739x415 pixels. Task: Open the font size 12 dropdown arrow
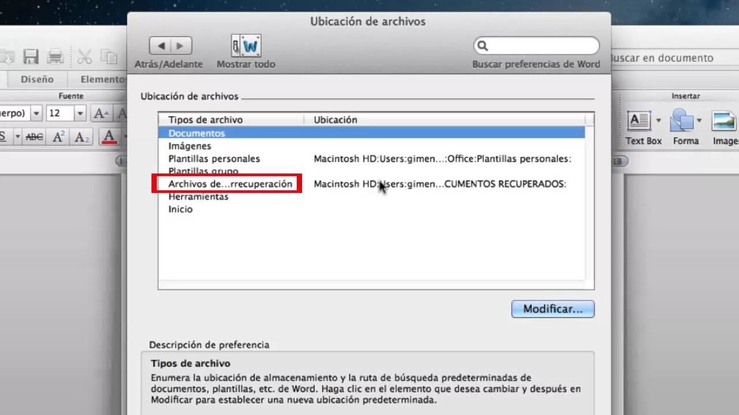[80, 114]
